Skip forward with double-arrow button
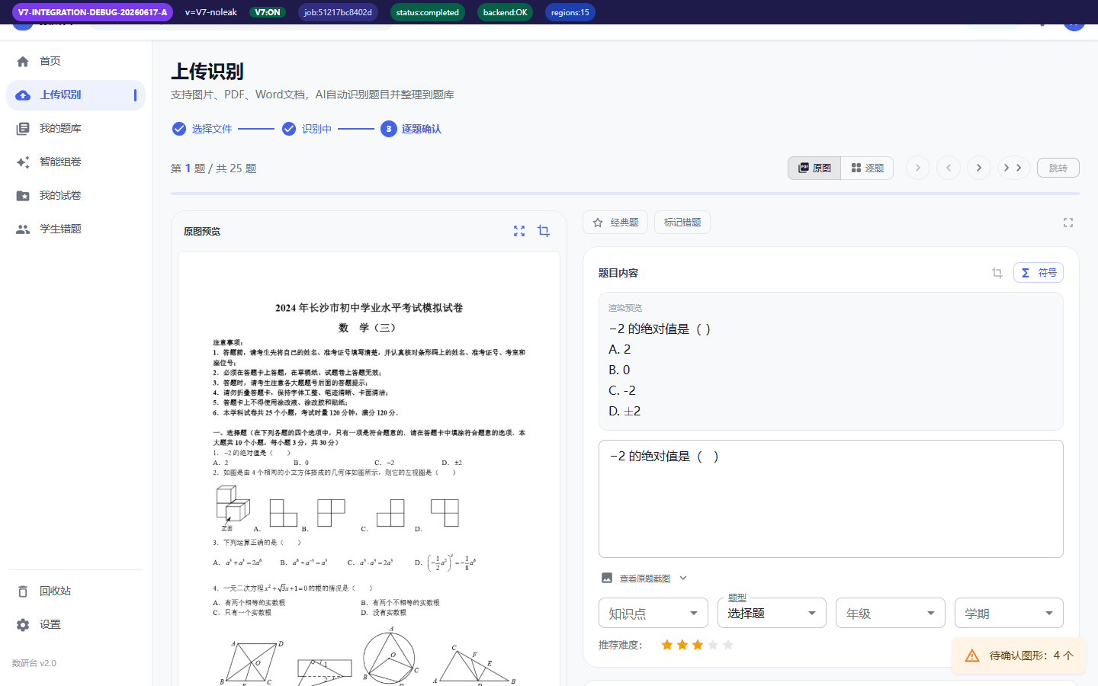The image size is (1098, 686). click(1013, 168)
